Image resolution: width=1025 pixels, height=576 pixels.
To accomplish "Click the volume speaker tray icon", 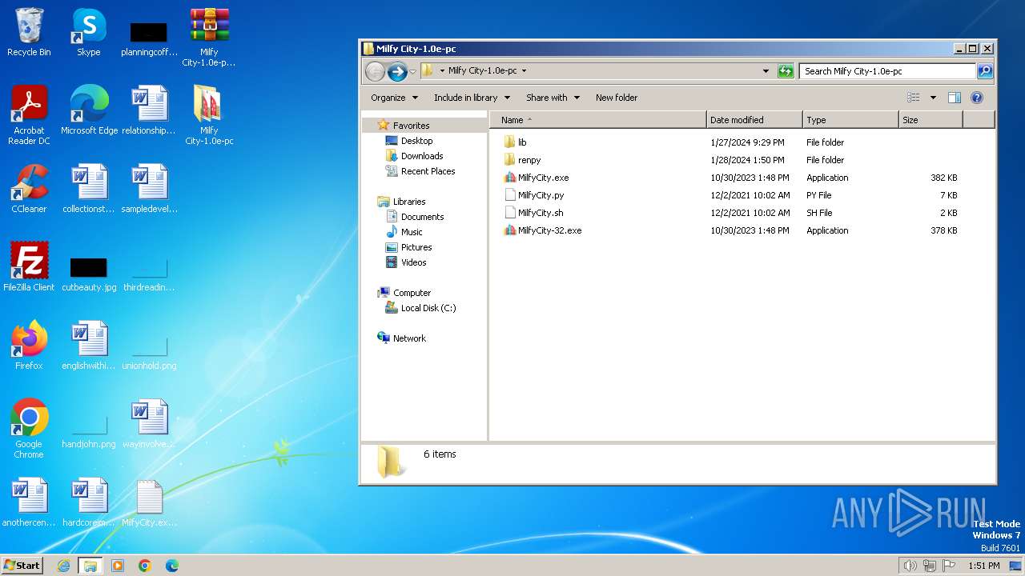I will pyautogui.click(x=910, y=566).
